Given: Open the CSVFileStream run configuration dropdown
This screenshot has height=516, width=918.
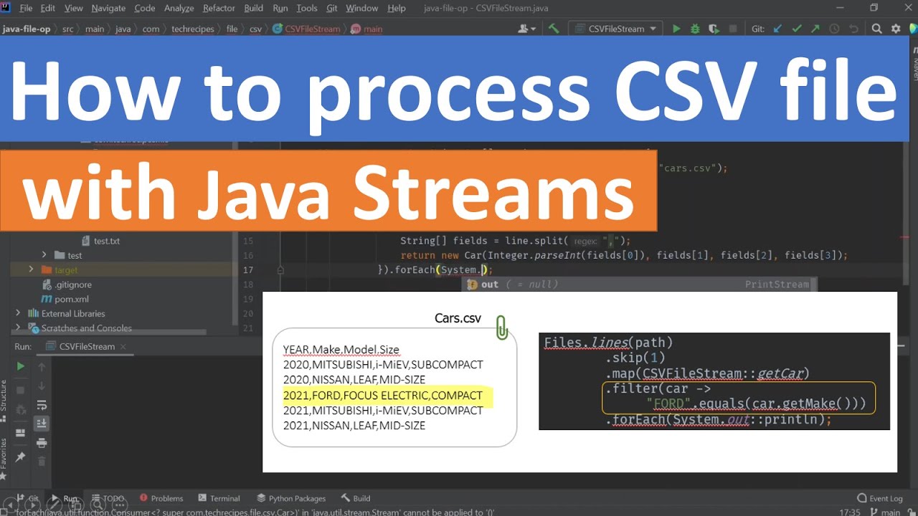Looking at the screenshot, I should (x=615, y=29).
